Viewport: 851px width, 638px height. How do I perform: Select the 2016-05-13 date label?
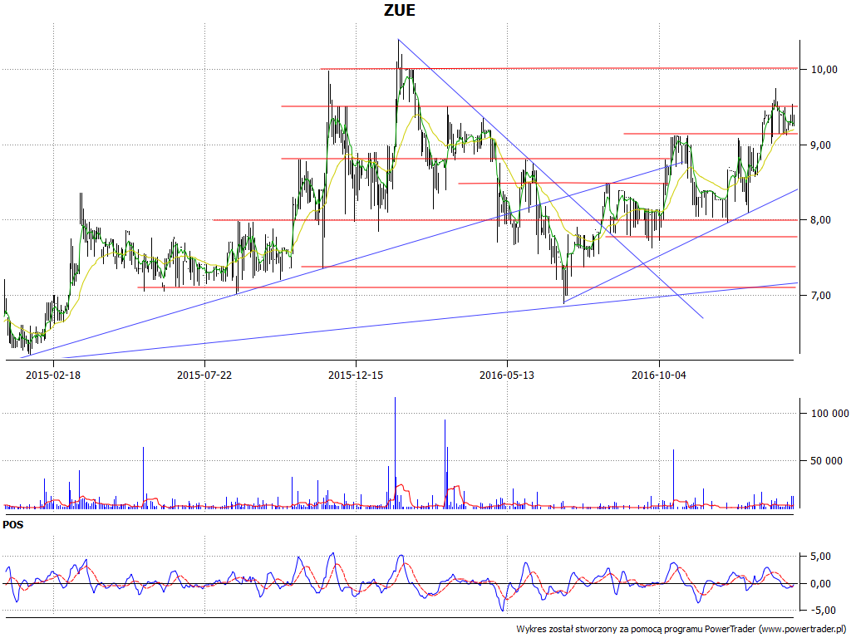tap(507, 375)
